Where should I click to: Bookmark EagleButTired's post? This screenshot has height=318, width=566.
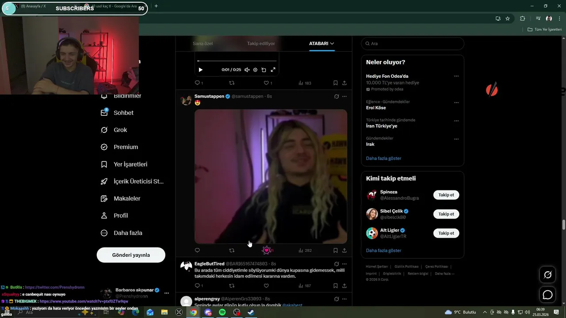pyautogui.click(x=336, y=286)
